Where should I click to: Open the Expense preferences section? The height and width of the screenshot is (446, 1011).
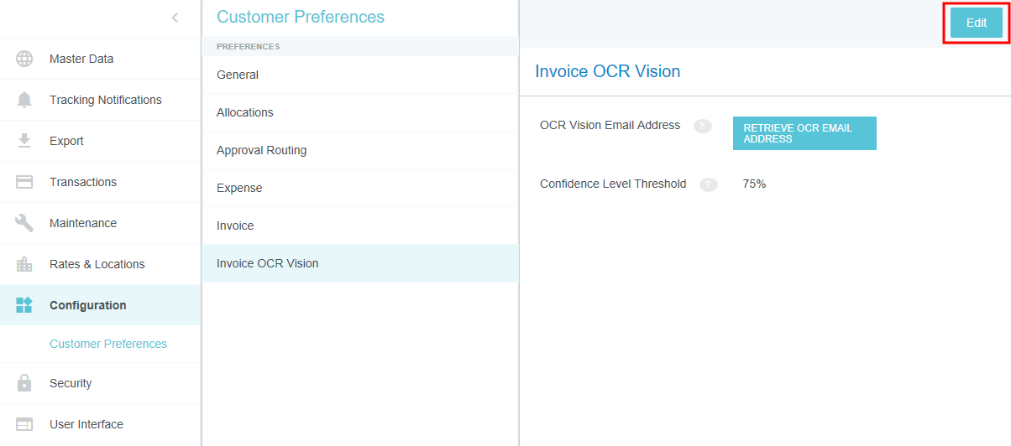pyautogui.click(x=239, y=188)
